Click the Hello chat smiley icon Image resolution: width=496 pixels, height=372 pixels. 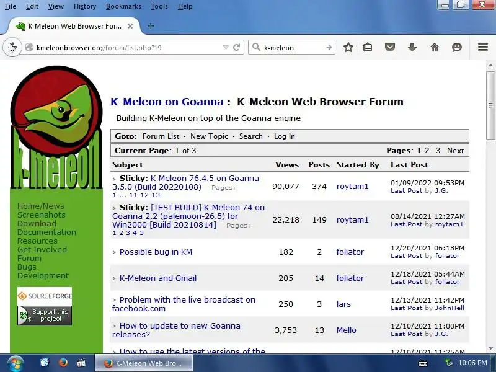tap(457, 48)
